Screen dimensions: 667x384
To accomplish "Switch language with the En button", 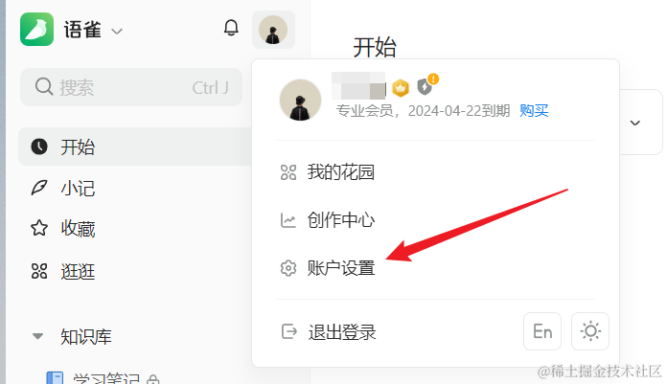I will 542,331.
